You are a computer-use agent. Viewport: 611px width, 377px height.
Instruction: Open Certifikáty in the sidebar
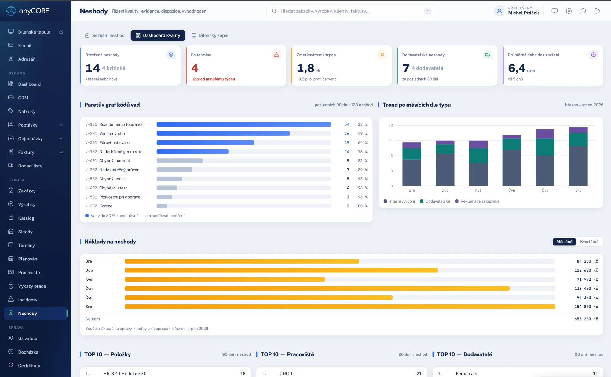click(36, 365)
